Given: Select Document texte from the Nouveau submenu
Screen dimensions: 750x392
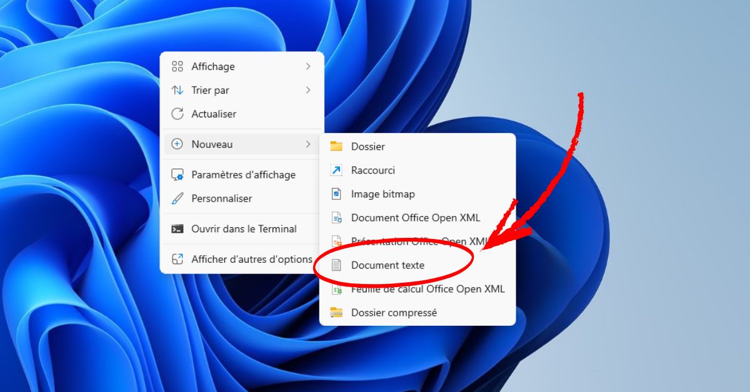Looking at the screenshot, I should tap(387, 265).
